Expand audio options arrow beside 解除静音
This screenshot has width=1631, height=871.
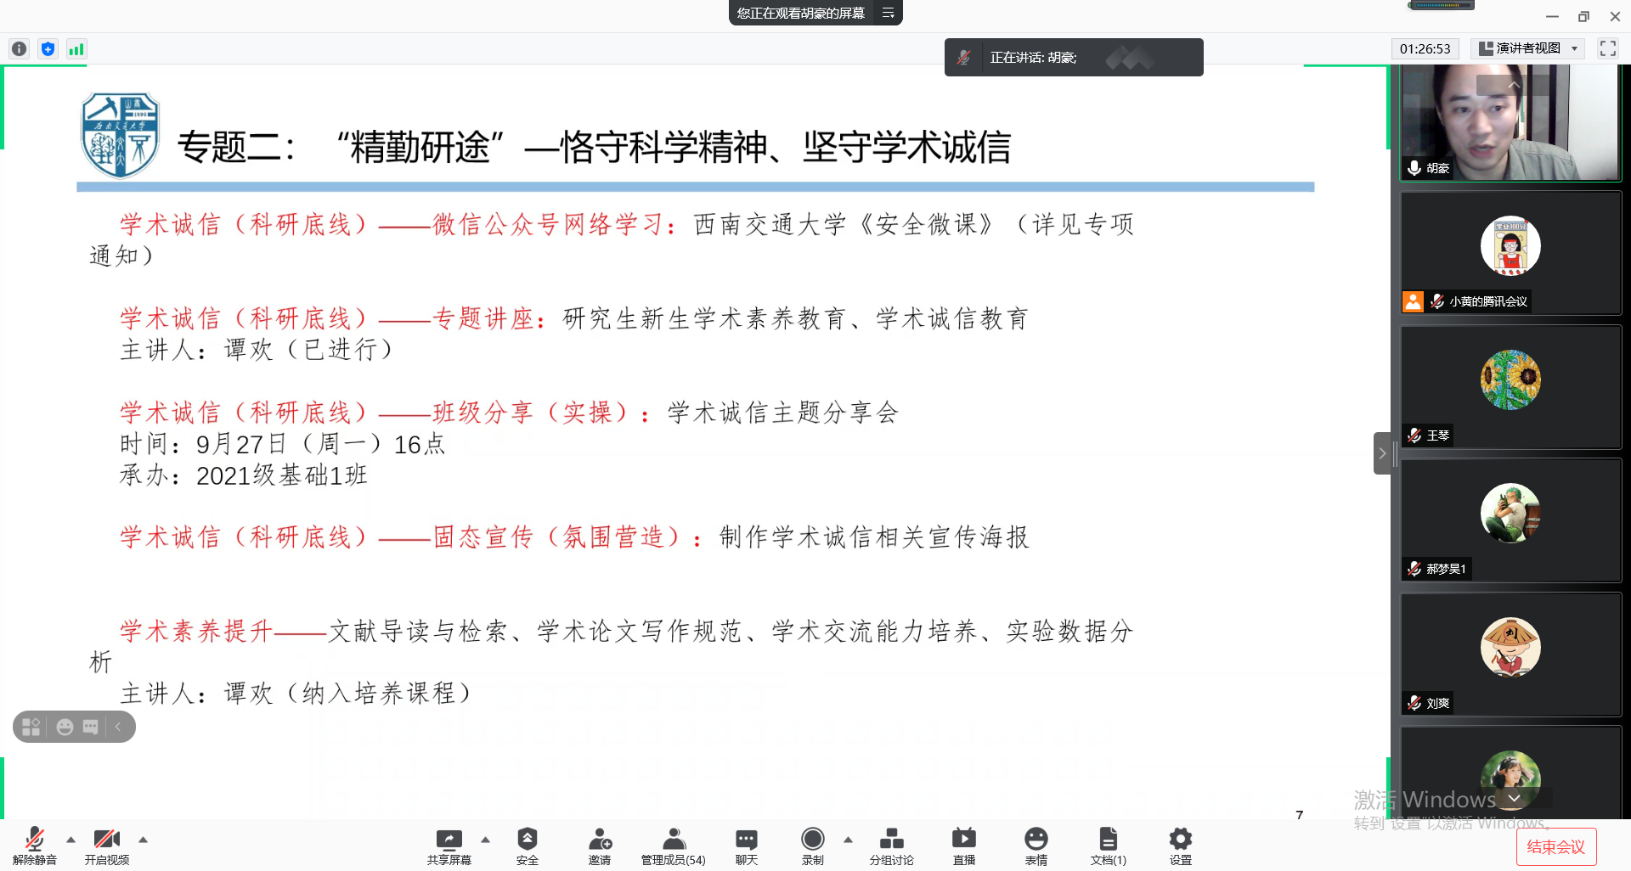pos(71,840)
